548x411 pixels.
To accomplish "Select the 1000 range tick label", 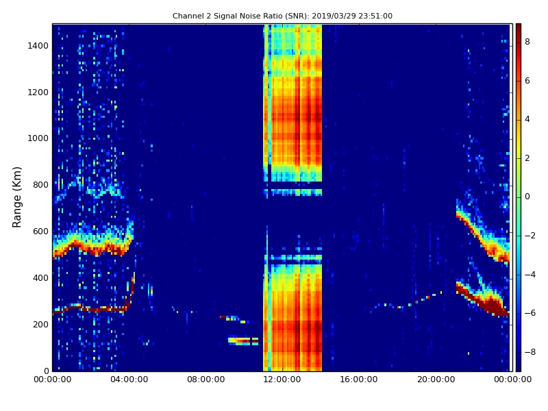I will 38,138.
